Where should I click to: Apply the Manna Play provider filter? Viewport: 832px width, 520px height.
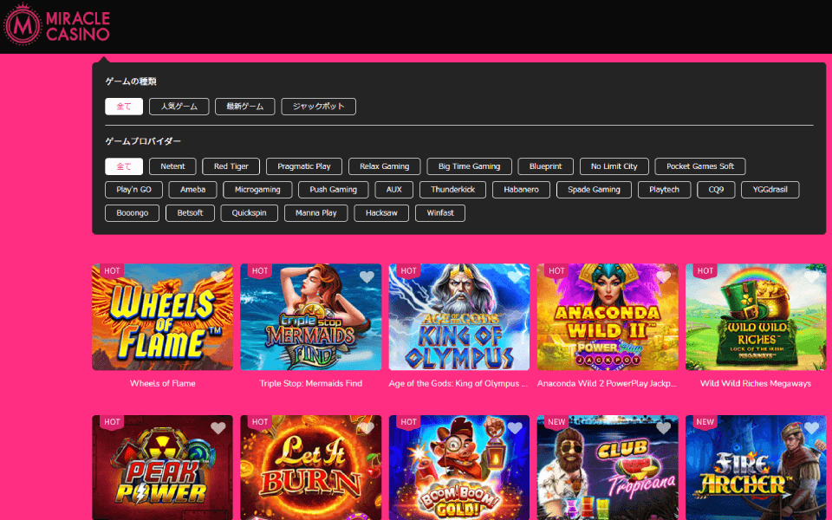315,213
